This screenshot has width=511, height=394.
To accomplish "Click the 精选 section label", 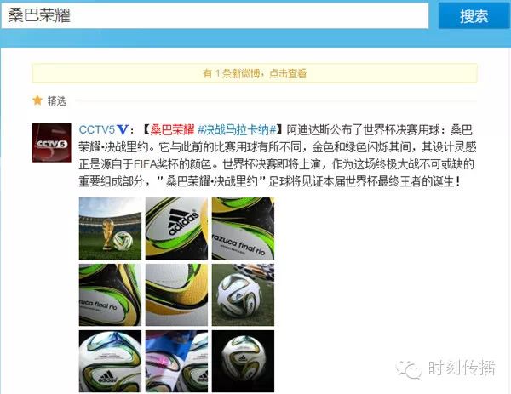I will [x=57, y=100].
